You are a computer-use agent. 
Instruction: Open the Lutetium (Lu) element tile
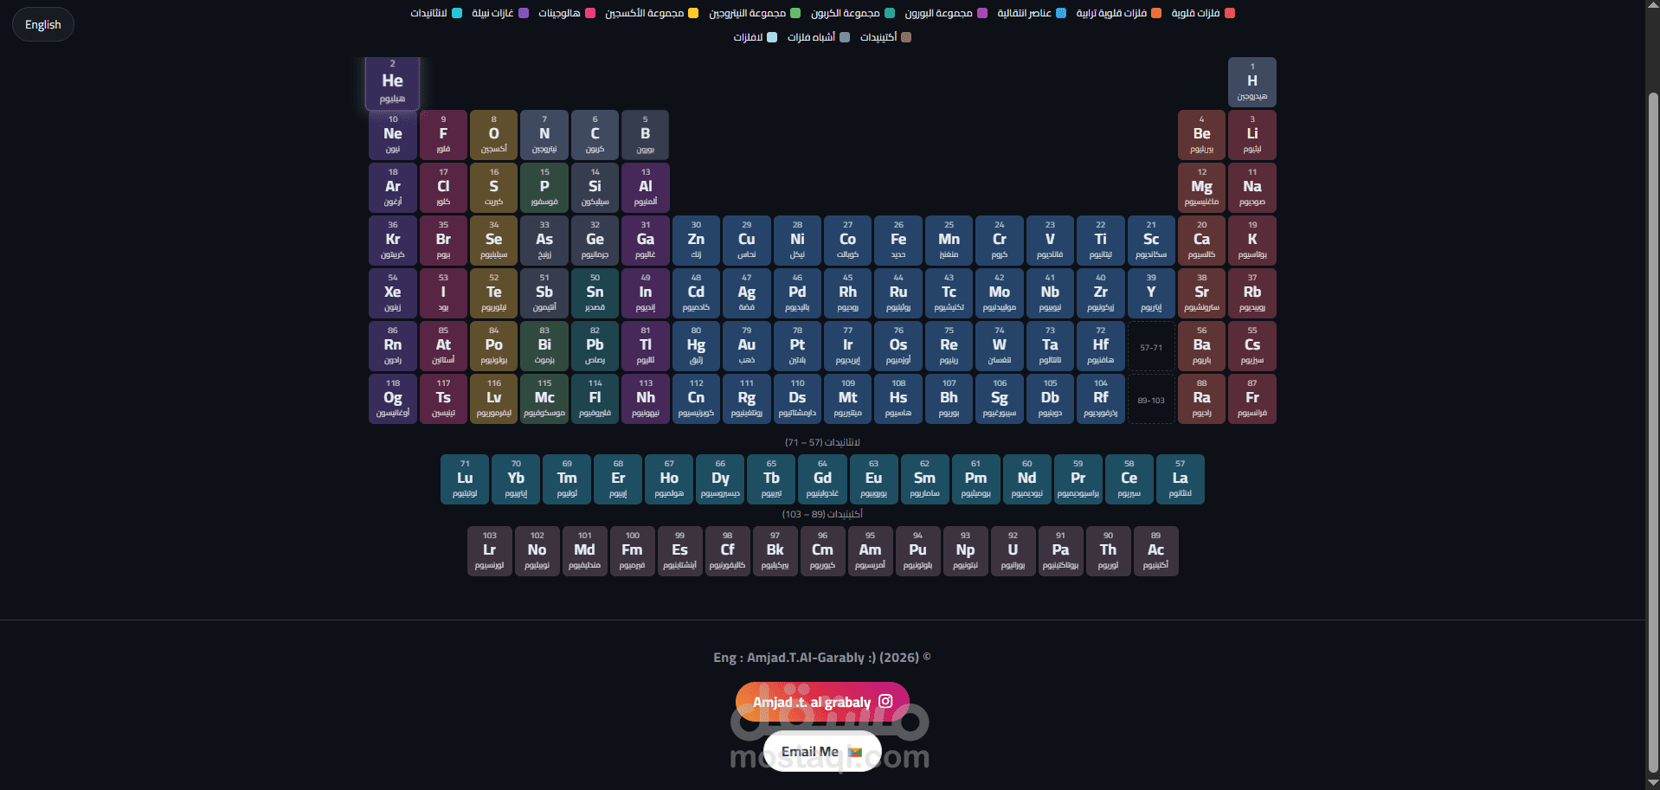(465, 479)
